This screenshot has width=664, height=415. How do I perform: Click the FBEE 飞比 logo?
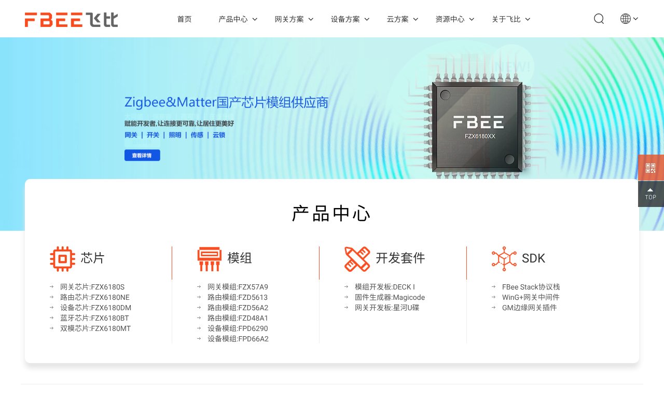pyautogui.click(x=71, y=20)
